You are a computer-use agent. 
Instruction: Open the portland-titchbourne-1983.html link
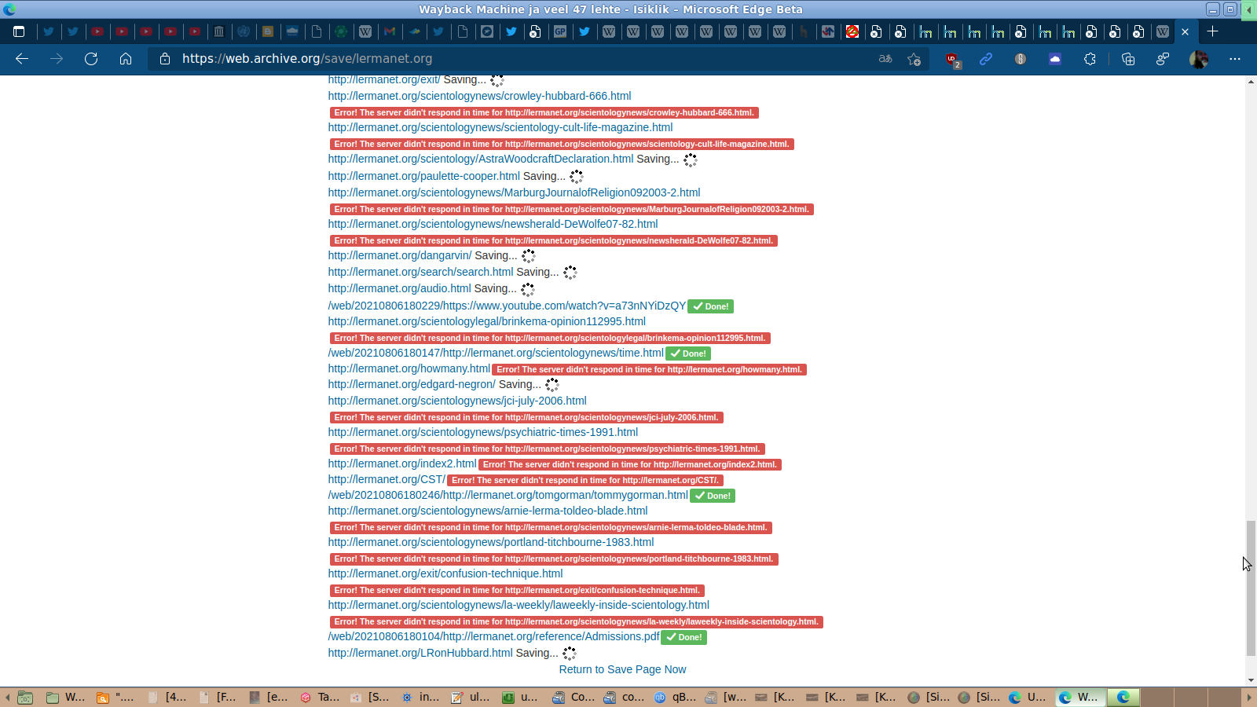pos(491,542)
